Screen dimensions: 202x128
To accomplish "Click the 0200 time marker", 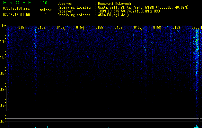I will [x=196, y=28].
